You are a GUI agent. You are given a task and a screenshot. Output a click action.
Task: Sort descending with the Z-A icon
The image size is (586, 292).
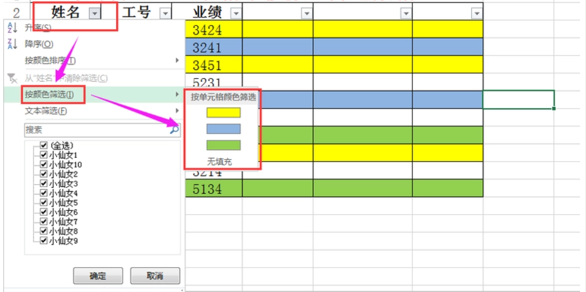tap(12, 44)
